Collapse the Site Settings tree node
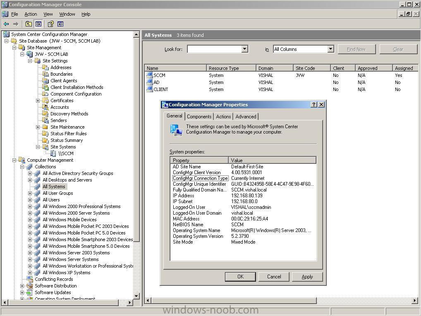421x316 pixels. pyautogui.click(x=30, y=61)
